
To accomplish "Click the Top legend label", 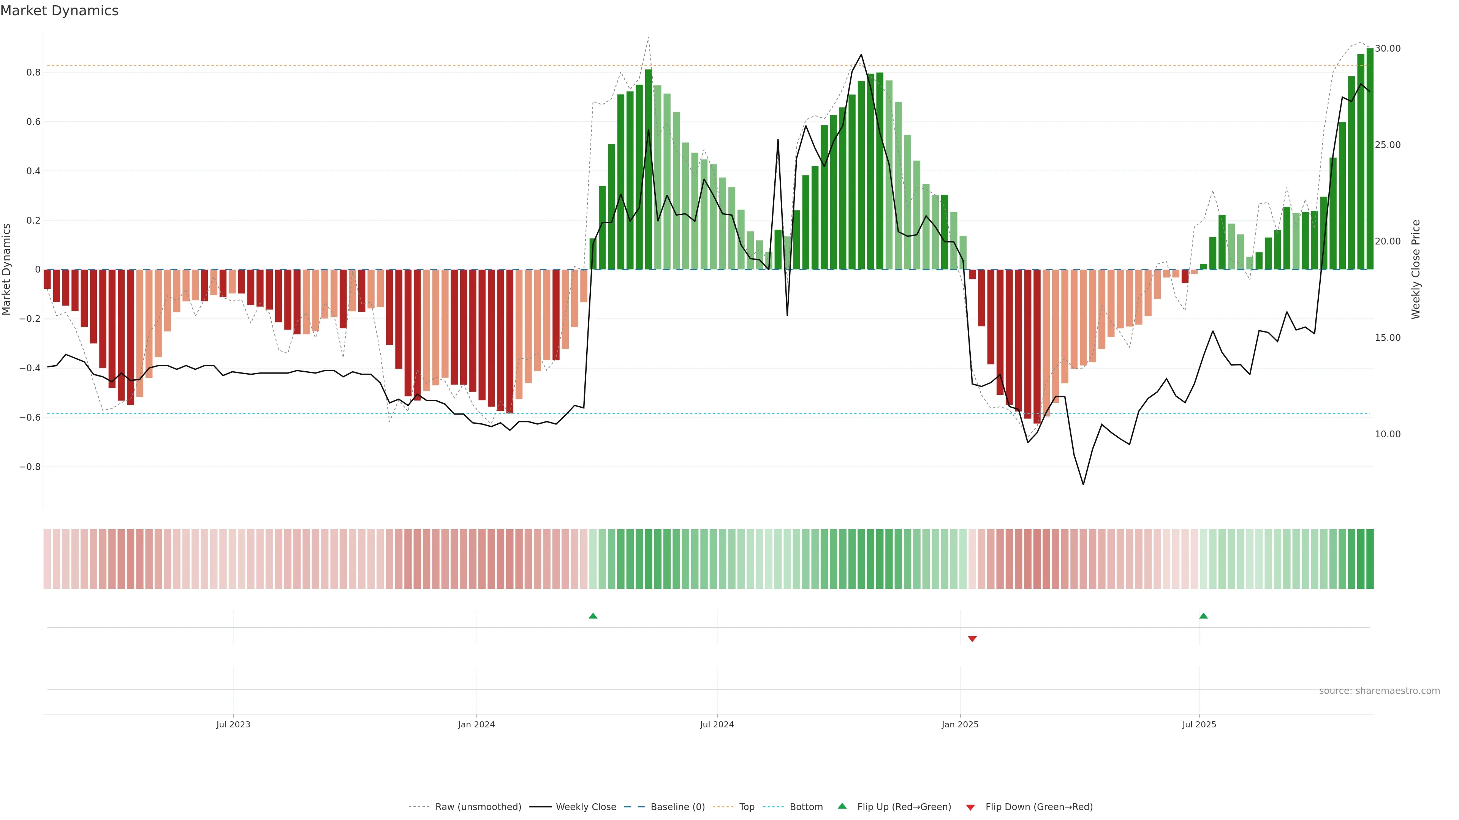I will click(x=747, y=807).
